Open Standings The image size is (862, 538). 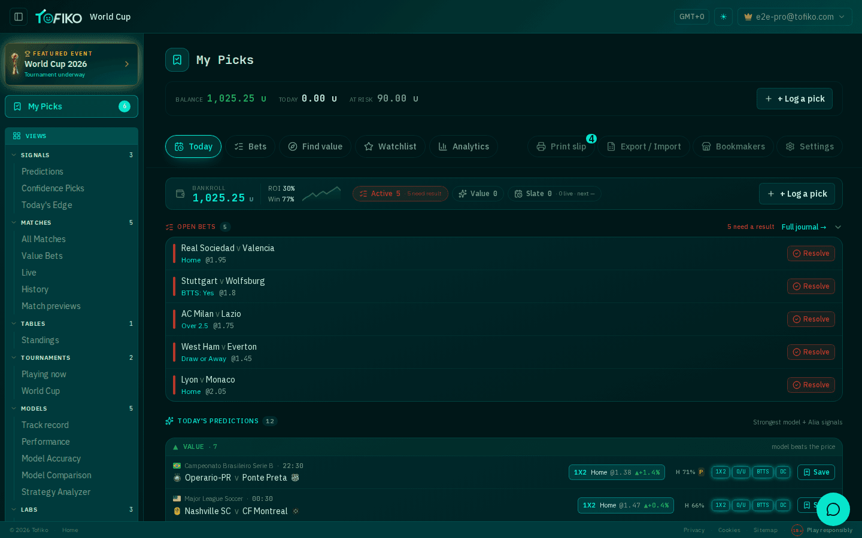(x=40, y=340)
